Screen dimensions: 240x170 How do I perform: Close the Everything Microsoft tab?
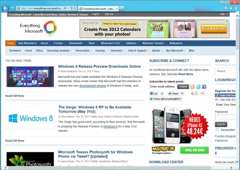click(117, 8)
